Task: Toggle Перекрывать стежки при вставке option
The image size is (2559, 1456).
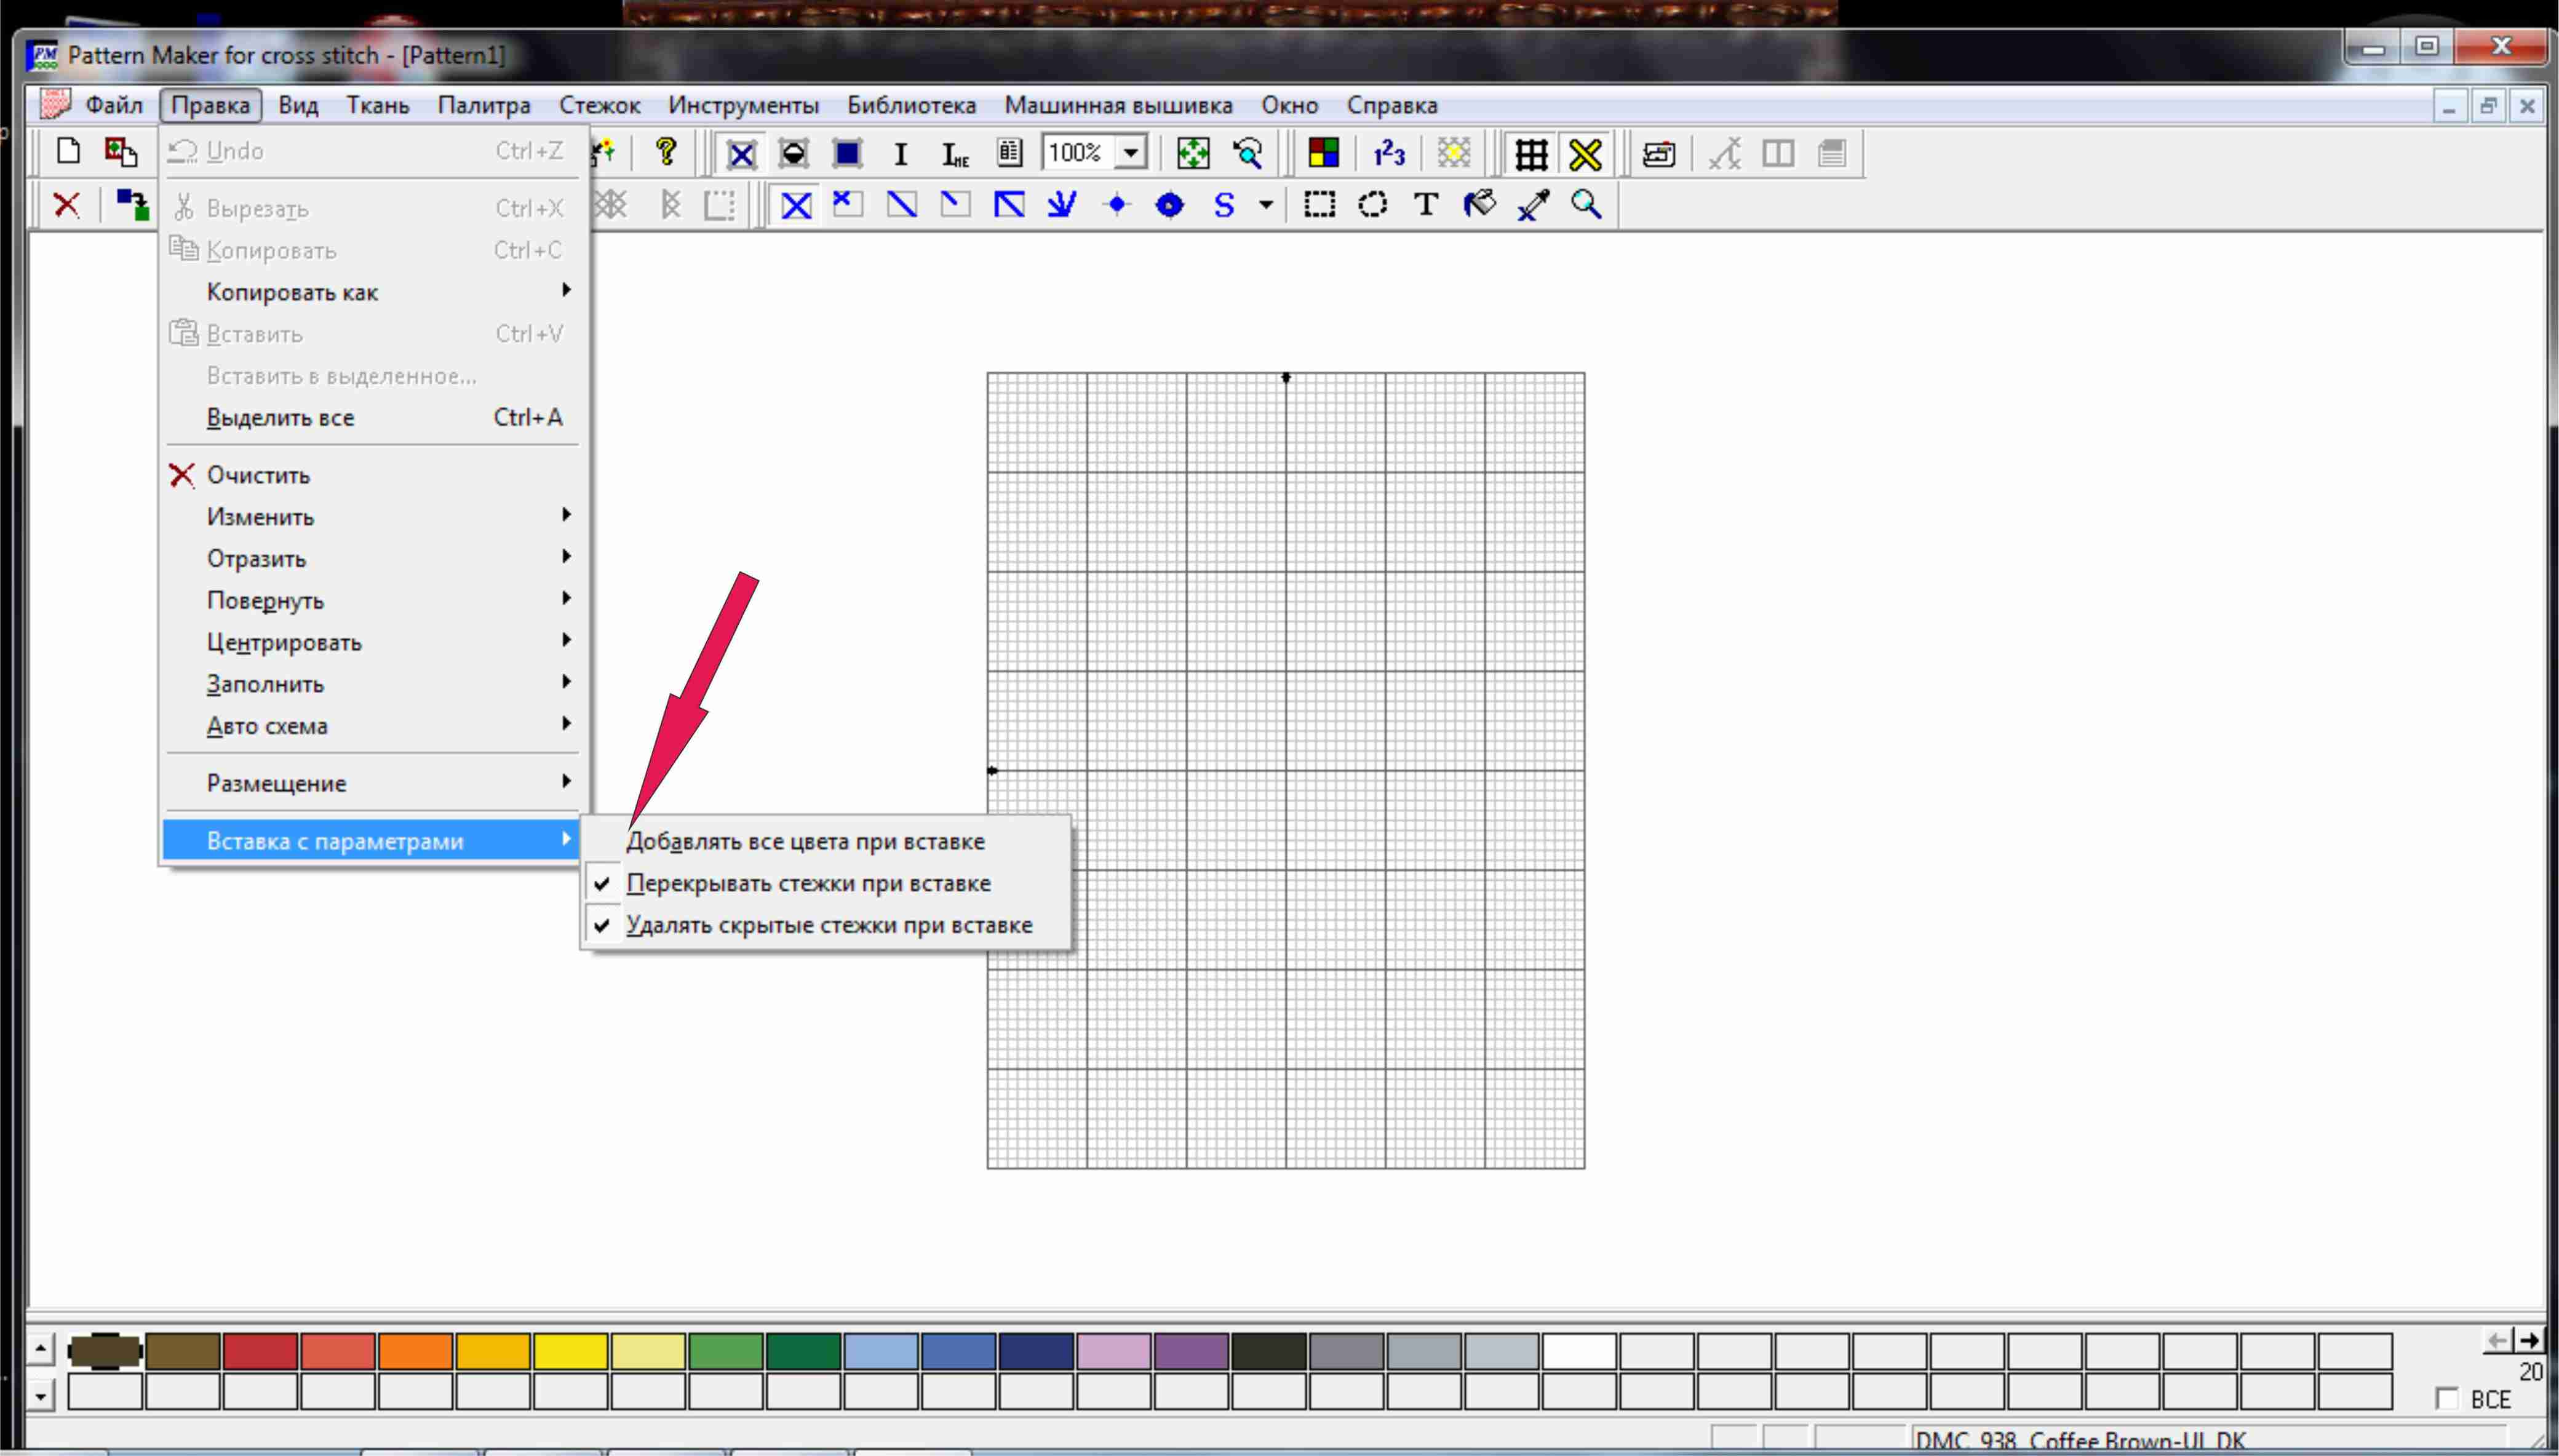Action: pos(808,883)
